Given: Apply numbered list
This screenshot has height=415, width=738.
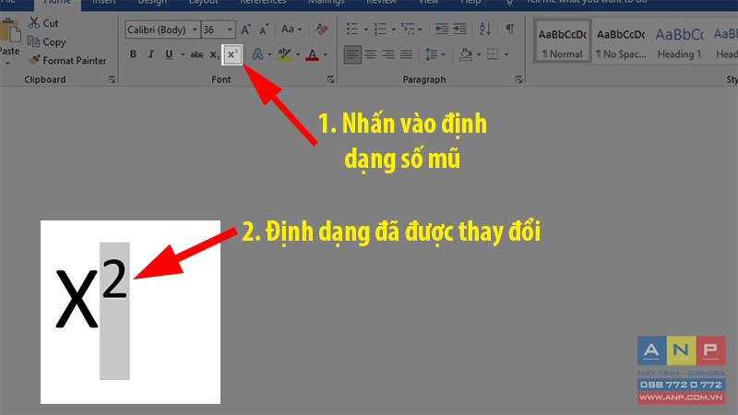Looking at the screenshot, I should pyautogui.click(x=380, y=30).
